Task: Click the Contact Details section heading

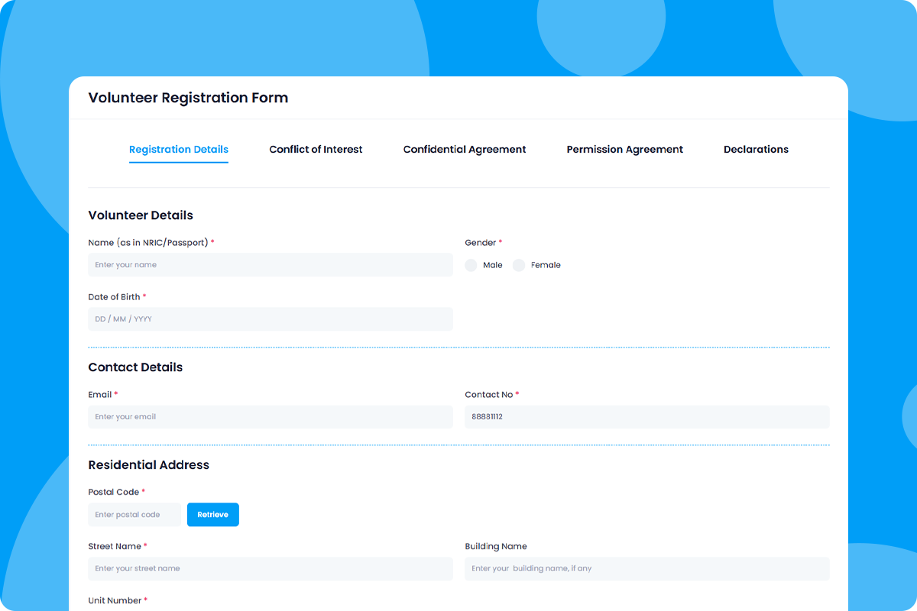Action: point(135,367)
